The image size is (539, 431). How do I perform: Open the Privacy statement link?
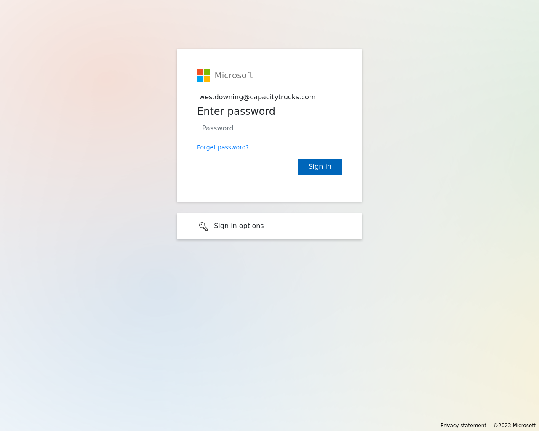coord(463,426)
